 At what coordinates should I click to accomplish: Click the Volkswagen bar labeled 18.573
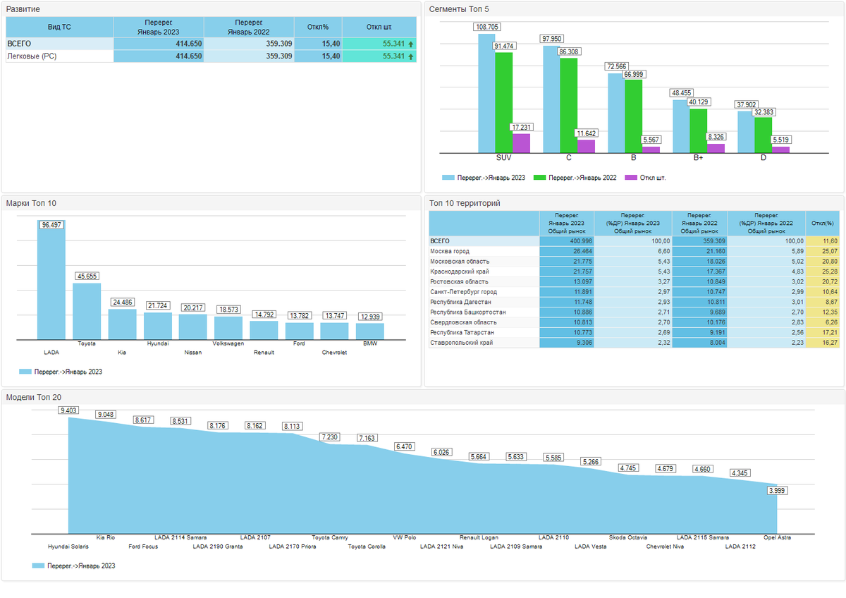point(228,328)
